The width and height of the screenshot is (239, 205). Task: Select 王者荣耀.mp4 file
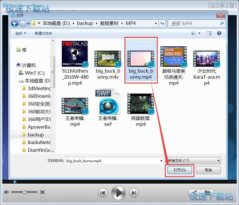[x=75, y=112]
